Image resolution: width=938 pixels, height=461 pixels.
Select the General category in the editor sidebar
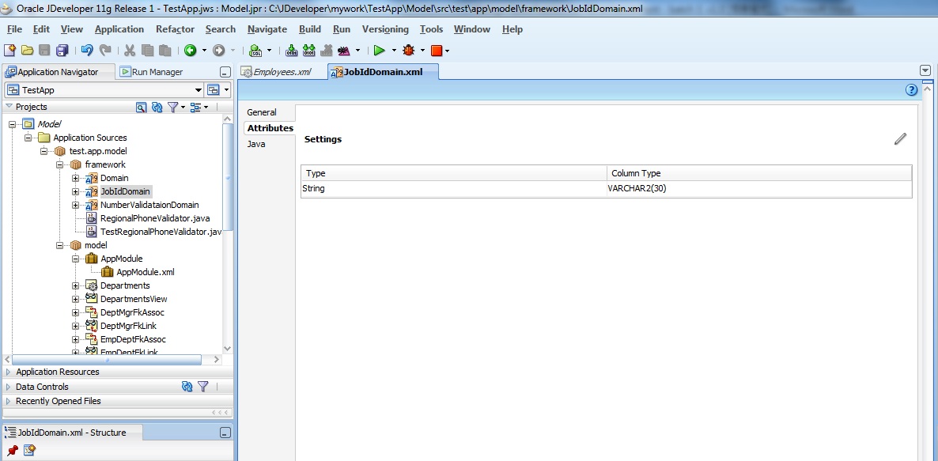261,111
